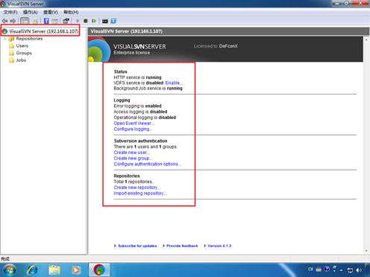Screen dimensions: 370x277
Task: Click the Forward arrow in the toolbar
Action: (x=13, y=21)
